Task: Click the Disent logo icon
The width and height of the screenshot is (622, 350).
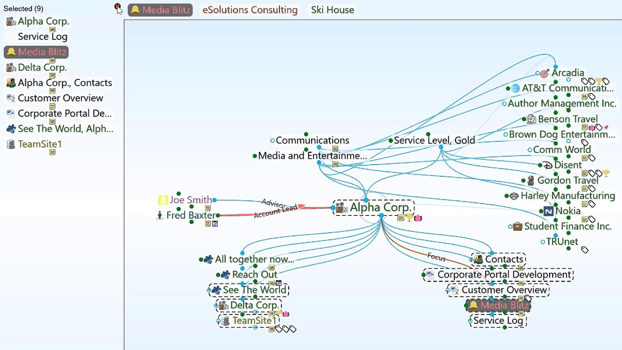Action: (x=548, y=165)
